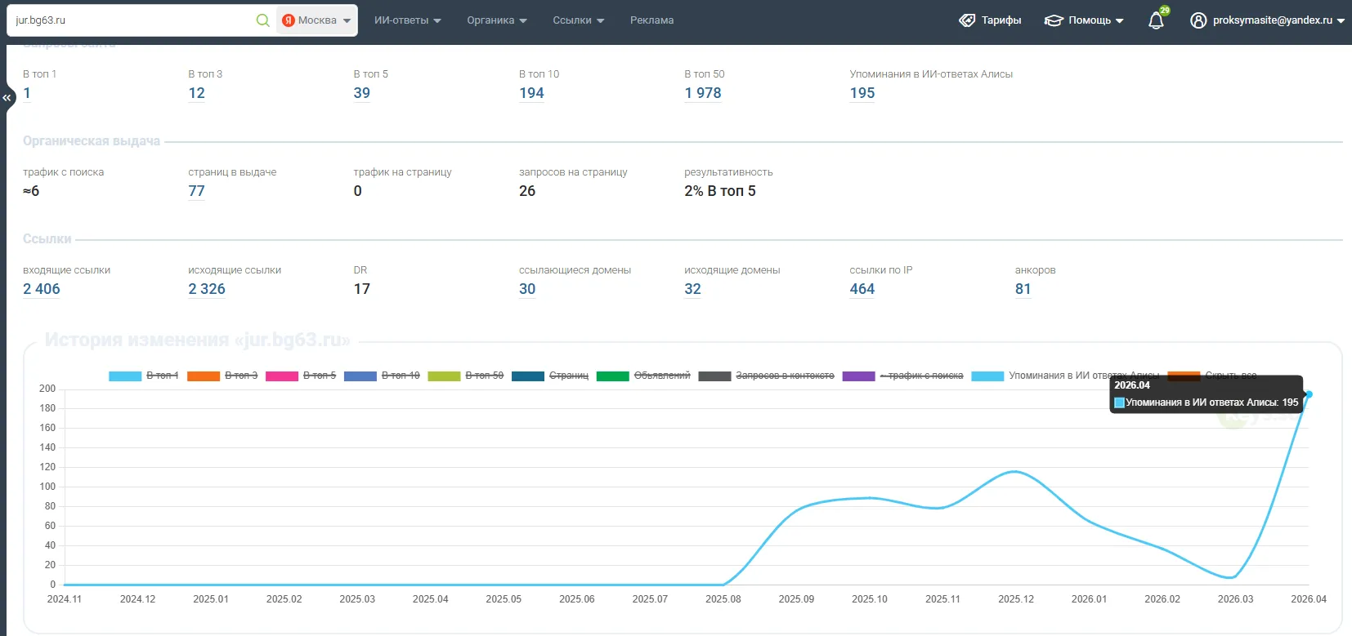Click the user account avatar icon
This screenshot has width=1352, height=636.
(1198, 20)
